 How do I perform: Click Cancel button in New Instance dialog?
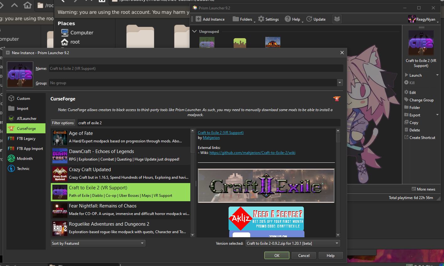[304, 255]
